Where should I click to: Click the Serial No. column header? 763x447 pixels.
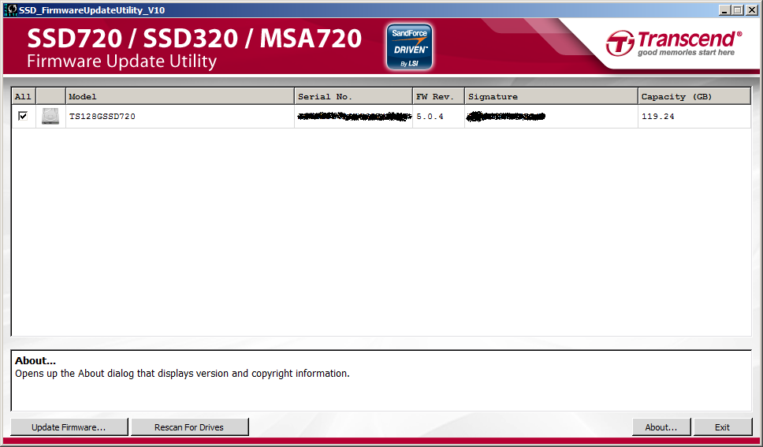[354, 96]
